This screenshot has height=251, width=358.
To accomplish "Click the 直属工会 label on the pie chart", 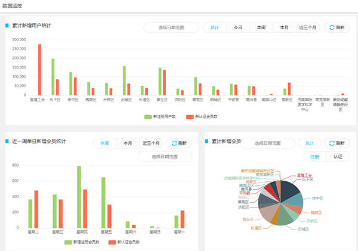I will 304,175.
